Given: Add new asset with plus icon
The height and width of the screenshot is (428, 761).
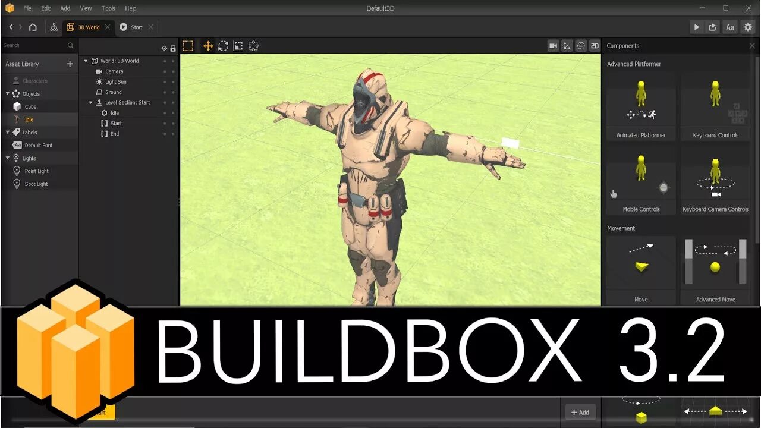Looking at the screenshot, I should coord(70,64).
